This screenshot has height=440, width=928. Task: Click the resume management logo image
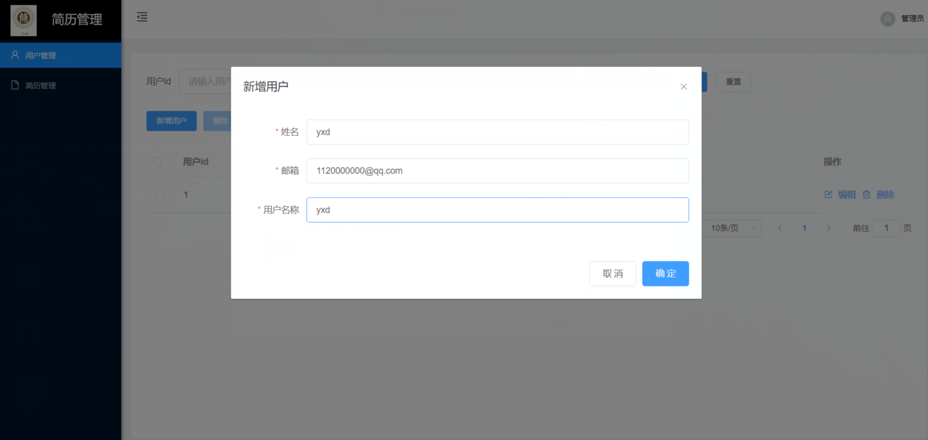pos(24,20)
